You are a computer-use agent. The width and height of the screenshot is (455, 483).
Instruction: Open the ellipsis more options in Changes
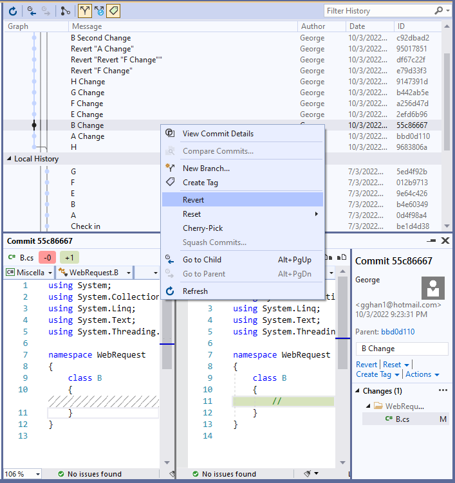tap(443, 390)
